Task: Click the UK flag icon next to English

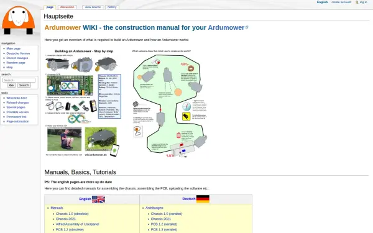Action: (98, 199)
